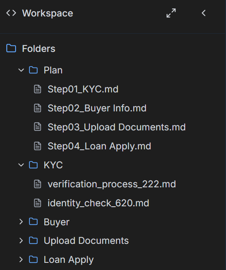Viewport: 226px width, 270px height.
Task: Expand the Buyer folder
Action: tap(21, 221)
